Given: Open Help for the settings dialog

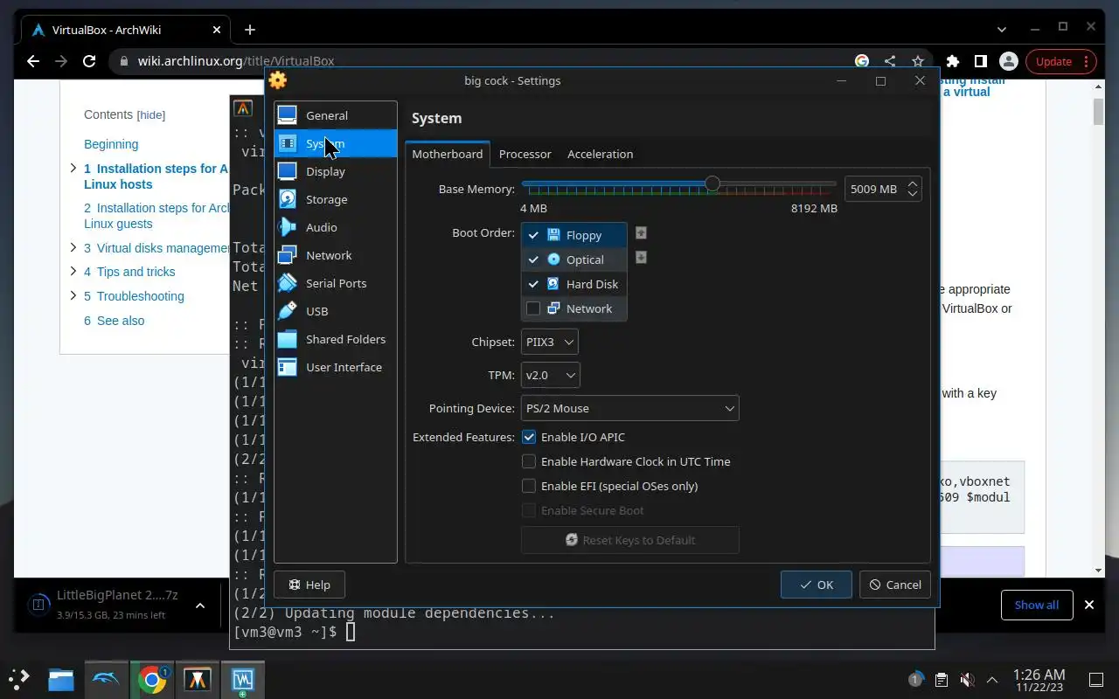Looking at the screenshot, I should (x=309, y=585).
